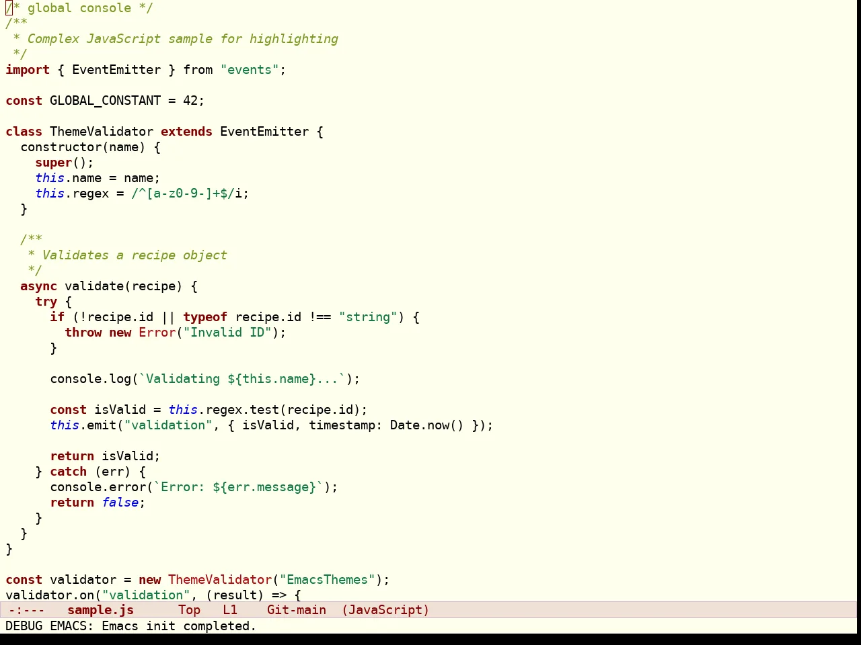Click the number 42 in constant declaration

click(x=190, y=101)
